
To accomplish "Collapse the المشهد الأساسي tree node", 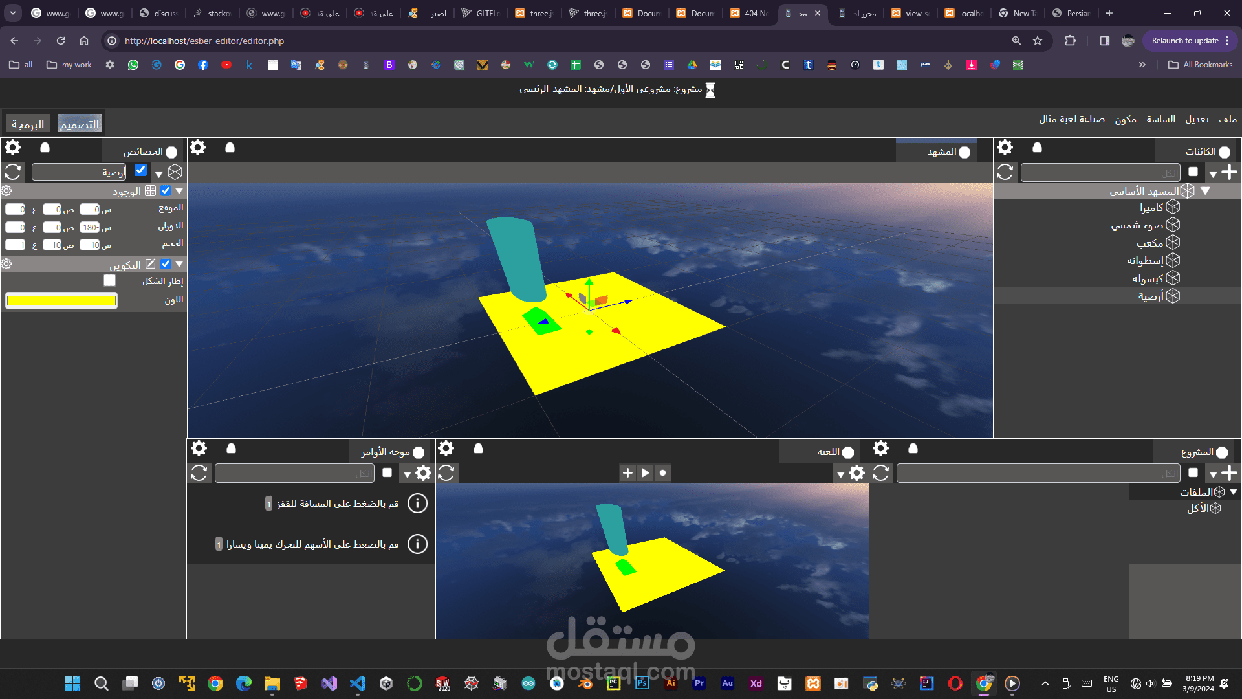I will click(1205, 191).
